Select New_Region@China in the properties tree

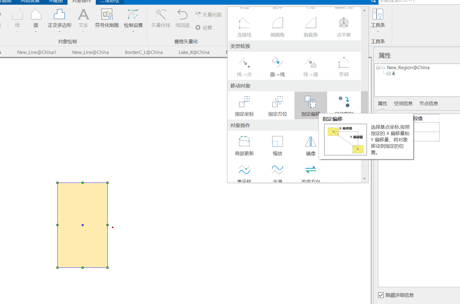pyautogui.click(x=408, y=67)
